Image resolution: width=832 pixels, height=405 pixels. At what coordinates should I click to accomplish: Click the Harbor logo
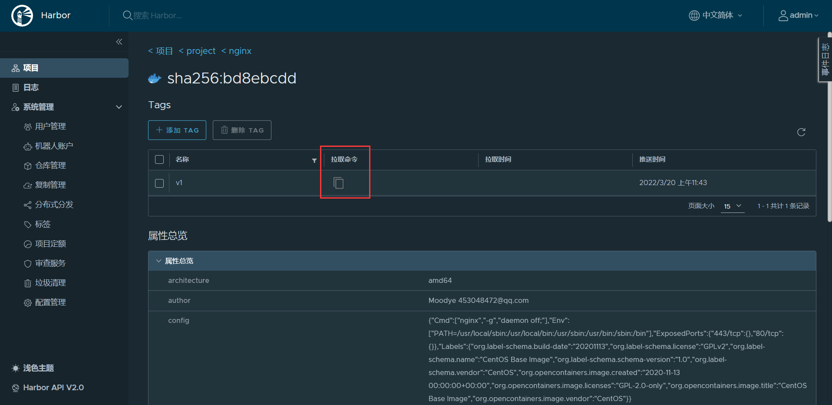point(22,15)
